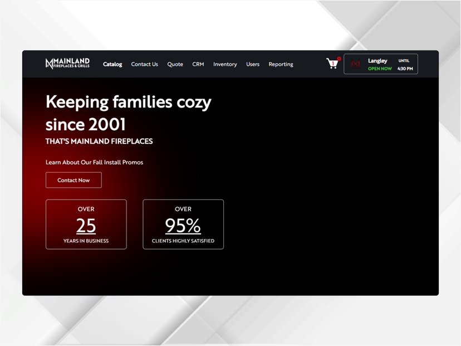
Task: Click the Langley store name
Action: click(x=377, y=61)
